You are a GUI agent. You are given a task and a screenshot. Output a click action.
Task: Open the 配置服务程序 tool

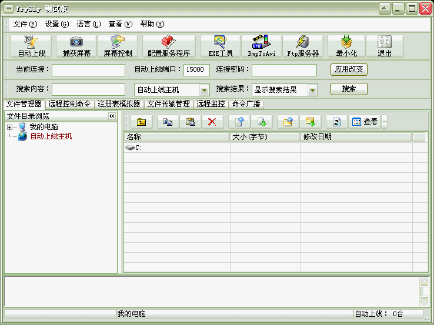pos(168,46)
